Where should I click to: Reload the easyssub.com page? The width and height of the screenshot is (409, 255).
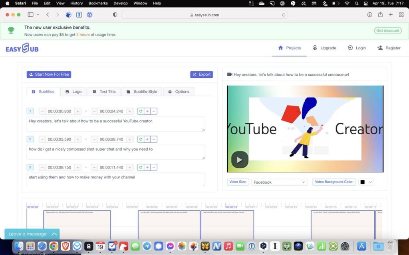pyautogui.click(x=284, y=15)
